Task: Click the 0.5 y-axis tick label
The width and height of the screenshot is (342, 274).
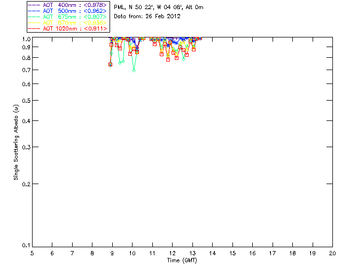Action: tap(26, 101)
